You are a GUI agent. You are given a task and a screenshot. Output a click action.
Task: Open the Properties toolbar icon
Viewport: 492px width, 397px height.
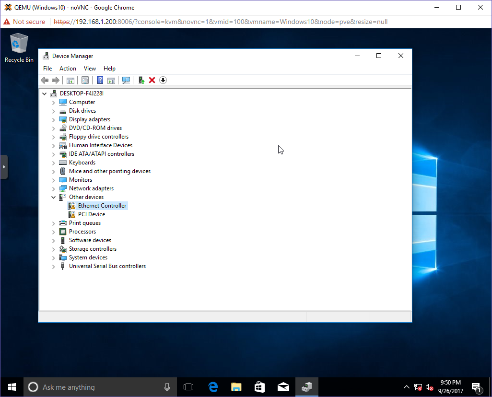click(85, 80)
